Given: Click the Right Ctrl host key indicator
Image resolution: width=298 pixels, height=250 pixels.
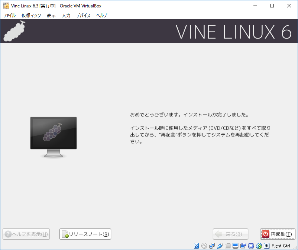Looking at the screenshot, I should coord(281,246).
